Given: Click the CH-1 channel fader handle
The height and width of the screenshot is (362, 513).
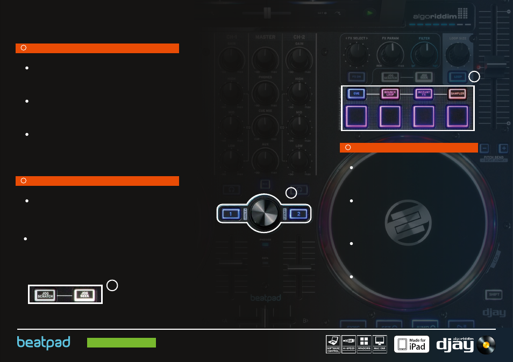Looking at the screenshot, I should 231,262.
